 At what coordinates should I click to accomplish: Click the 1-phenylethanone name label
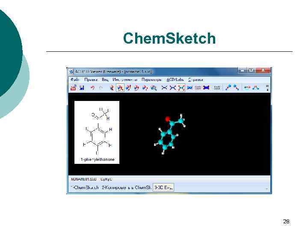pos(98,159)
